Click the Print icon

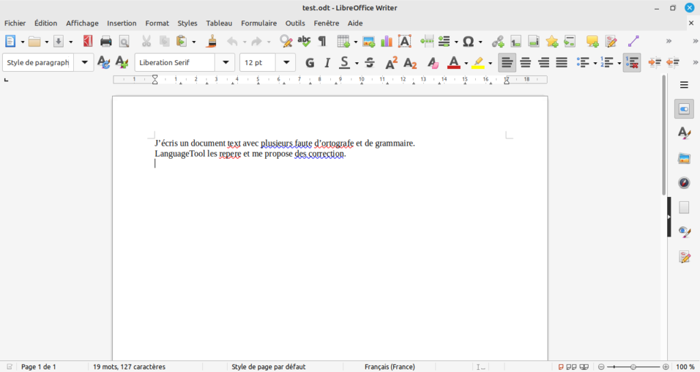tap(106, 42)
